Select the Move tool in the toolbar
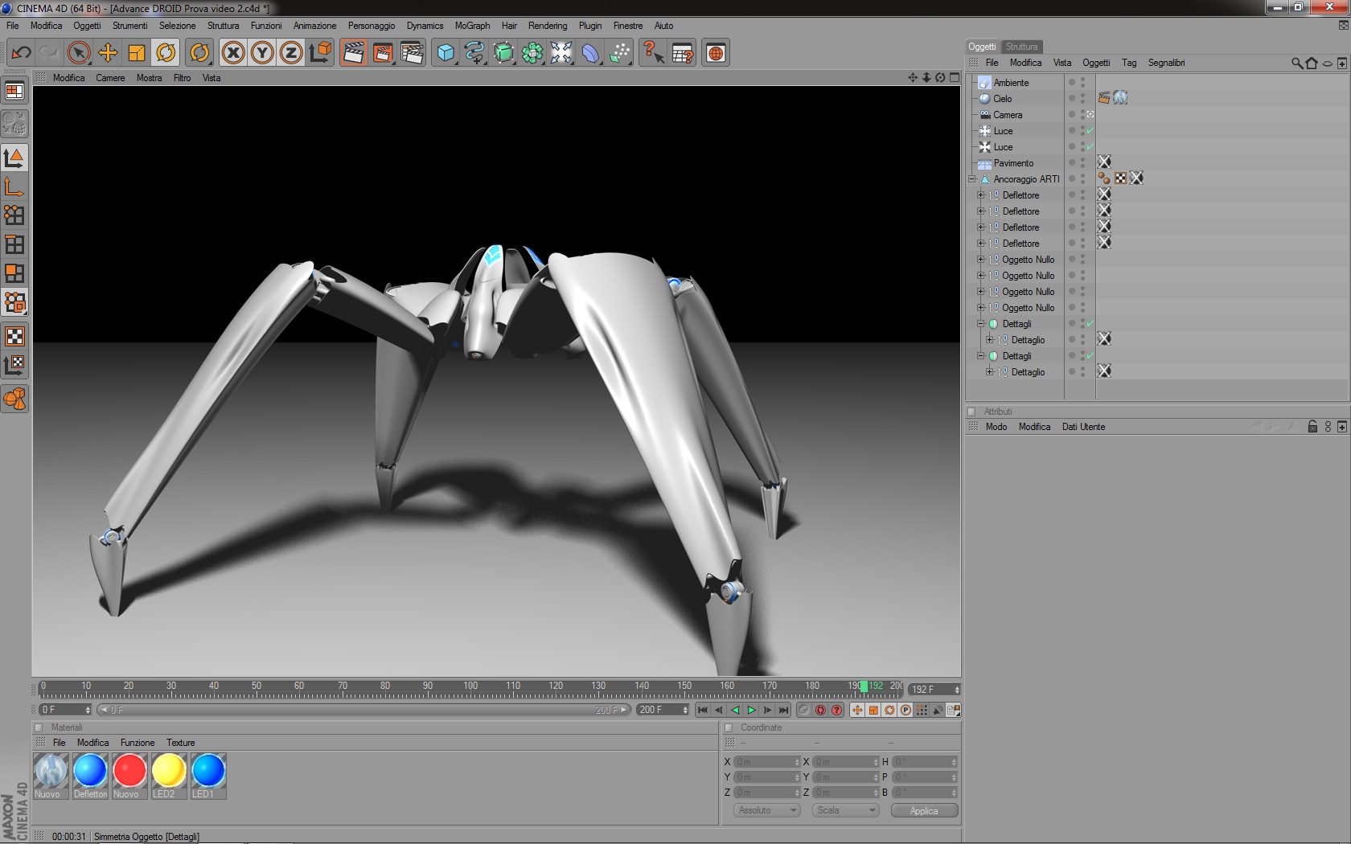Viewport: 1351px width, 844px height. click(x=108, y=53)
